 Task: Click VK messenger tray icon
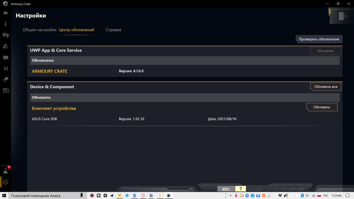click(247, 195)
